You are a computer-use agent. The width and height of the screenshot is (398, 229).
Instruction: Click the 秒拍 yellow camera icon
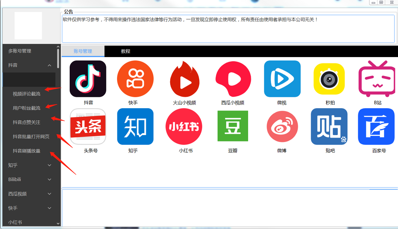click(329, 79)
